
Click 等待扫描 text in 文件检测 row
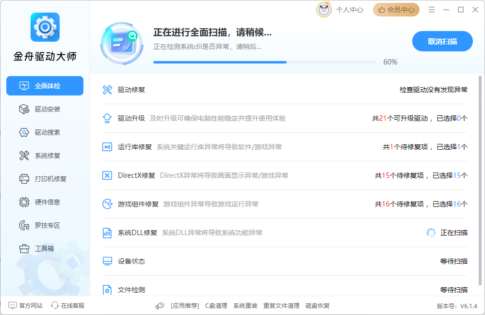pyautogui.click(x=454, y=290)
